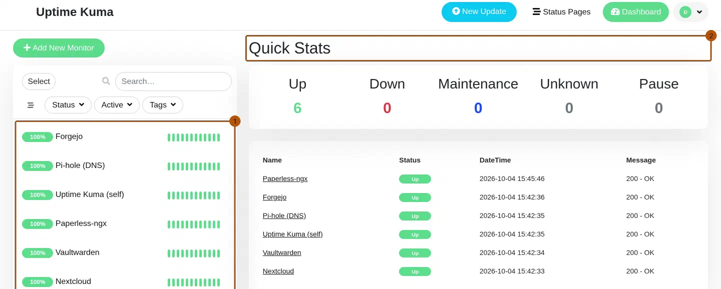Click Uptime Kuma (self) 100% uptime badge
The height and width of the screenshot is (289, 721).
pyautogui.click(x=38, y=195)
